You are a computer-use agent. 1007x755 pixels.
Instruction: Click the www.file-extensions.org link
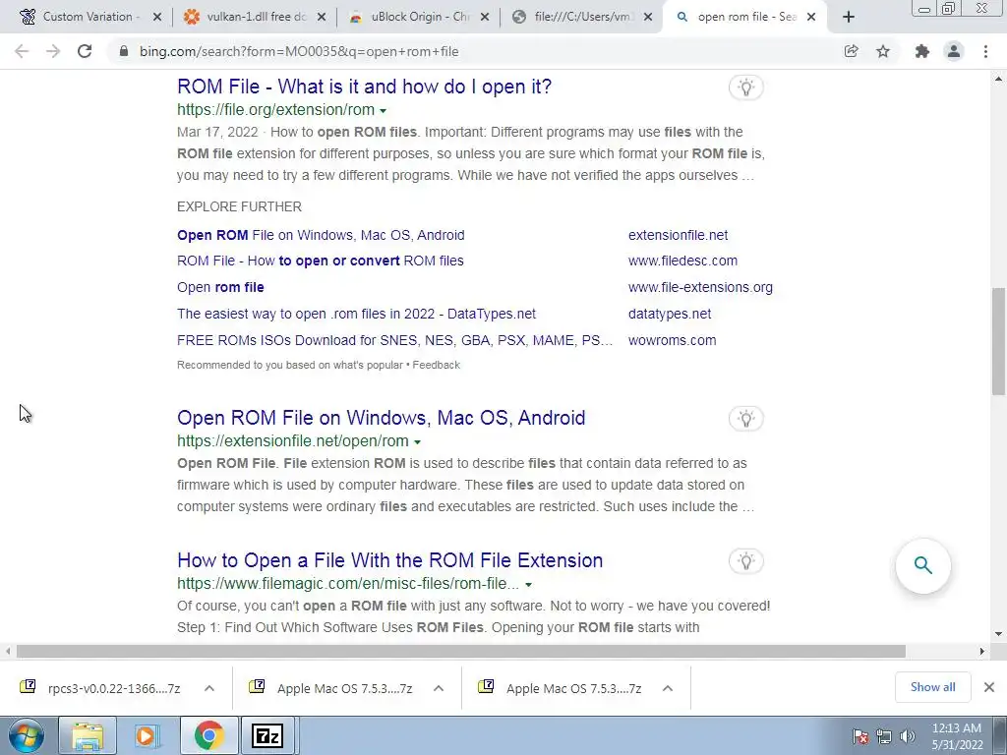click(700, 287)
